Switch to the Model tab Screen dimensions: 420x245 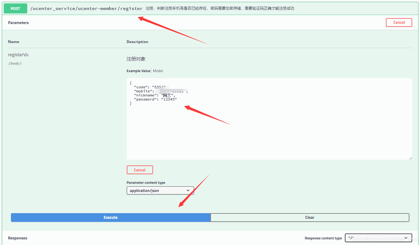pos(158,71)
